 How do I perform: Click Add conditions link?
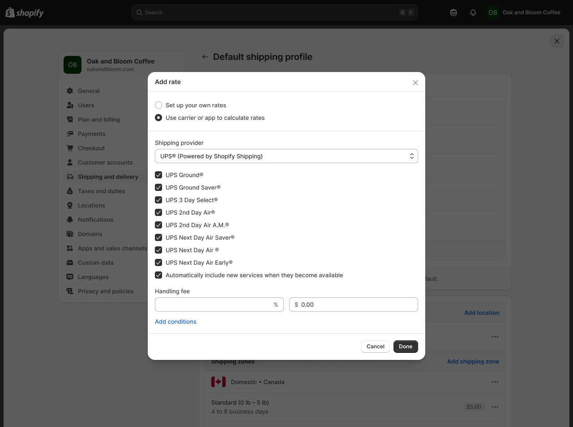click(175, 321)
